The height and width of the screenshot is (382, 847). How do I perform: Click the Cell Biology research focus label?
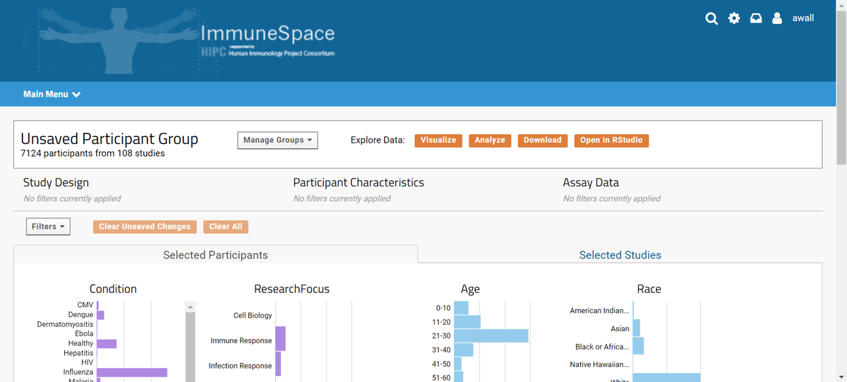pyautogui.click(x=253, y=316)
